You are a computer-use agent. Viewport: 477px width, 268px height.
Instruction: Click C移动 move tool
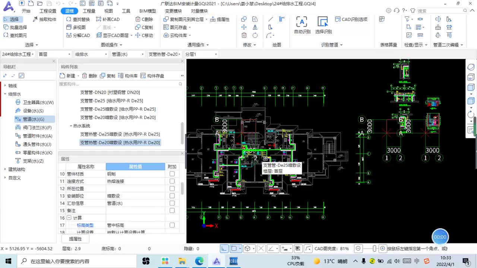point(144,35)
